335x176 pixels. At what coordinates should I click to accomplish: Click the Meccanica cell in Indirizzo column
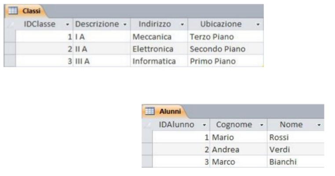(159, 37)
